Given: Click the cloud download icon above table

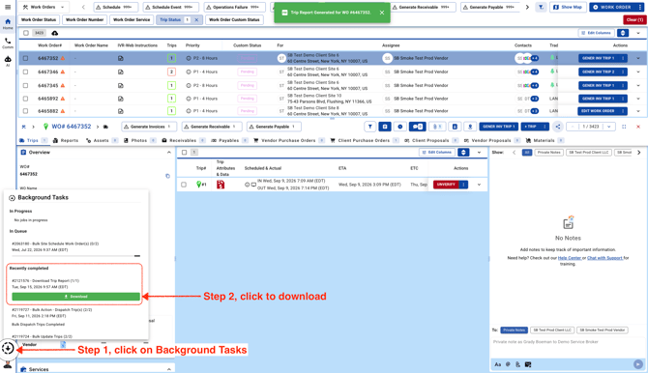Looking at the screenshot, I should tap(54, 33).
